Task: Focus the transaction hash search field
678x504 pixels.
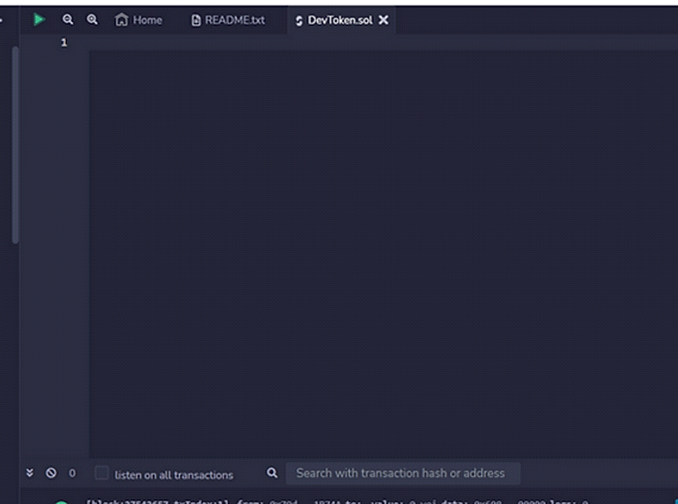Action: coord(401,474)
